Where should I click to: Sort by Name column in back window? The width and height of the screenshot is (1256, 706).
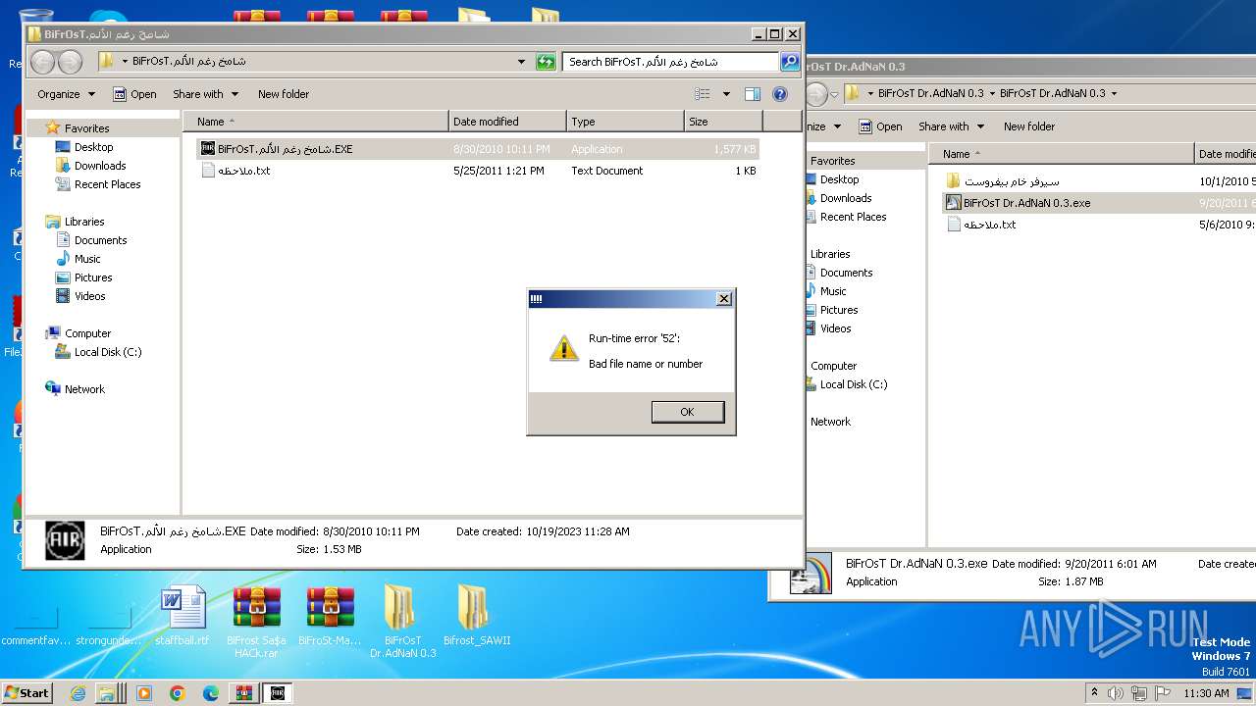1061,154
